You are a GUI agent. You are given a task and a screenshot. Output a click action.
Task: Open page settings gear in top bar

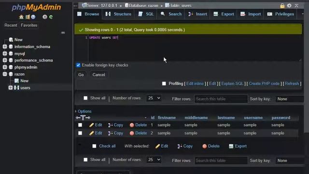[x=289, y=5]
